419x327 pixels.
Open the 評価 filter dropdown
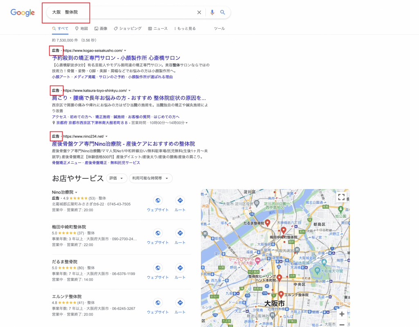click(117, 178)
